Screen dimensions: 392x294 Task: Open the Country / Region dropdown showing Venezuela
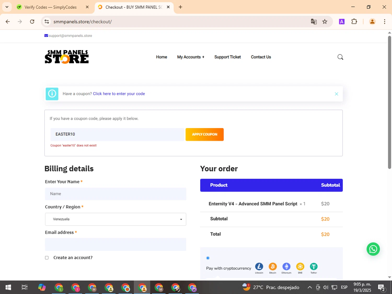pos(116,219)
